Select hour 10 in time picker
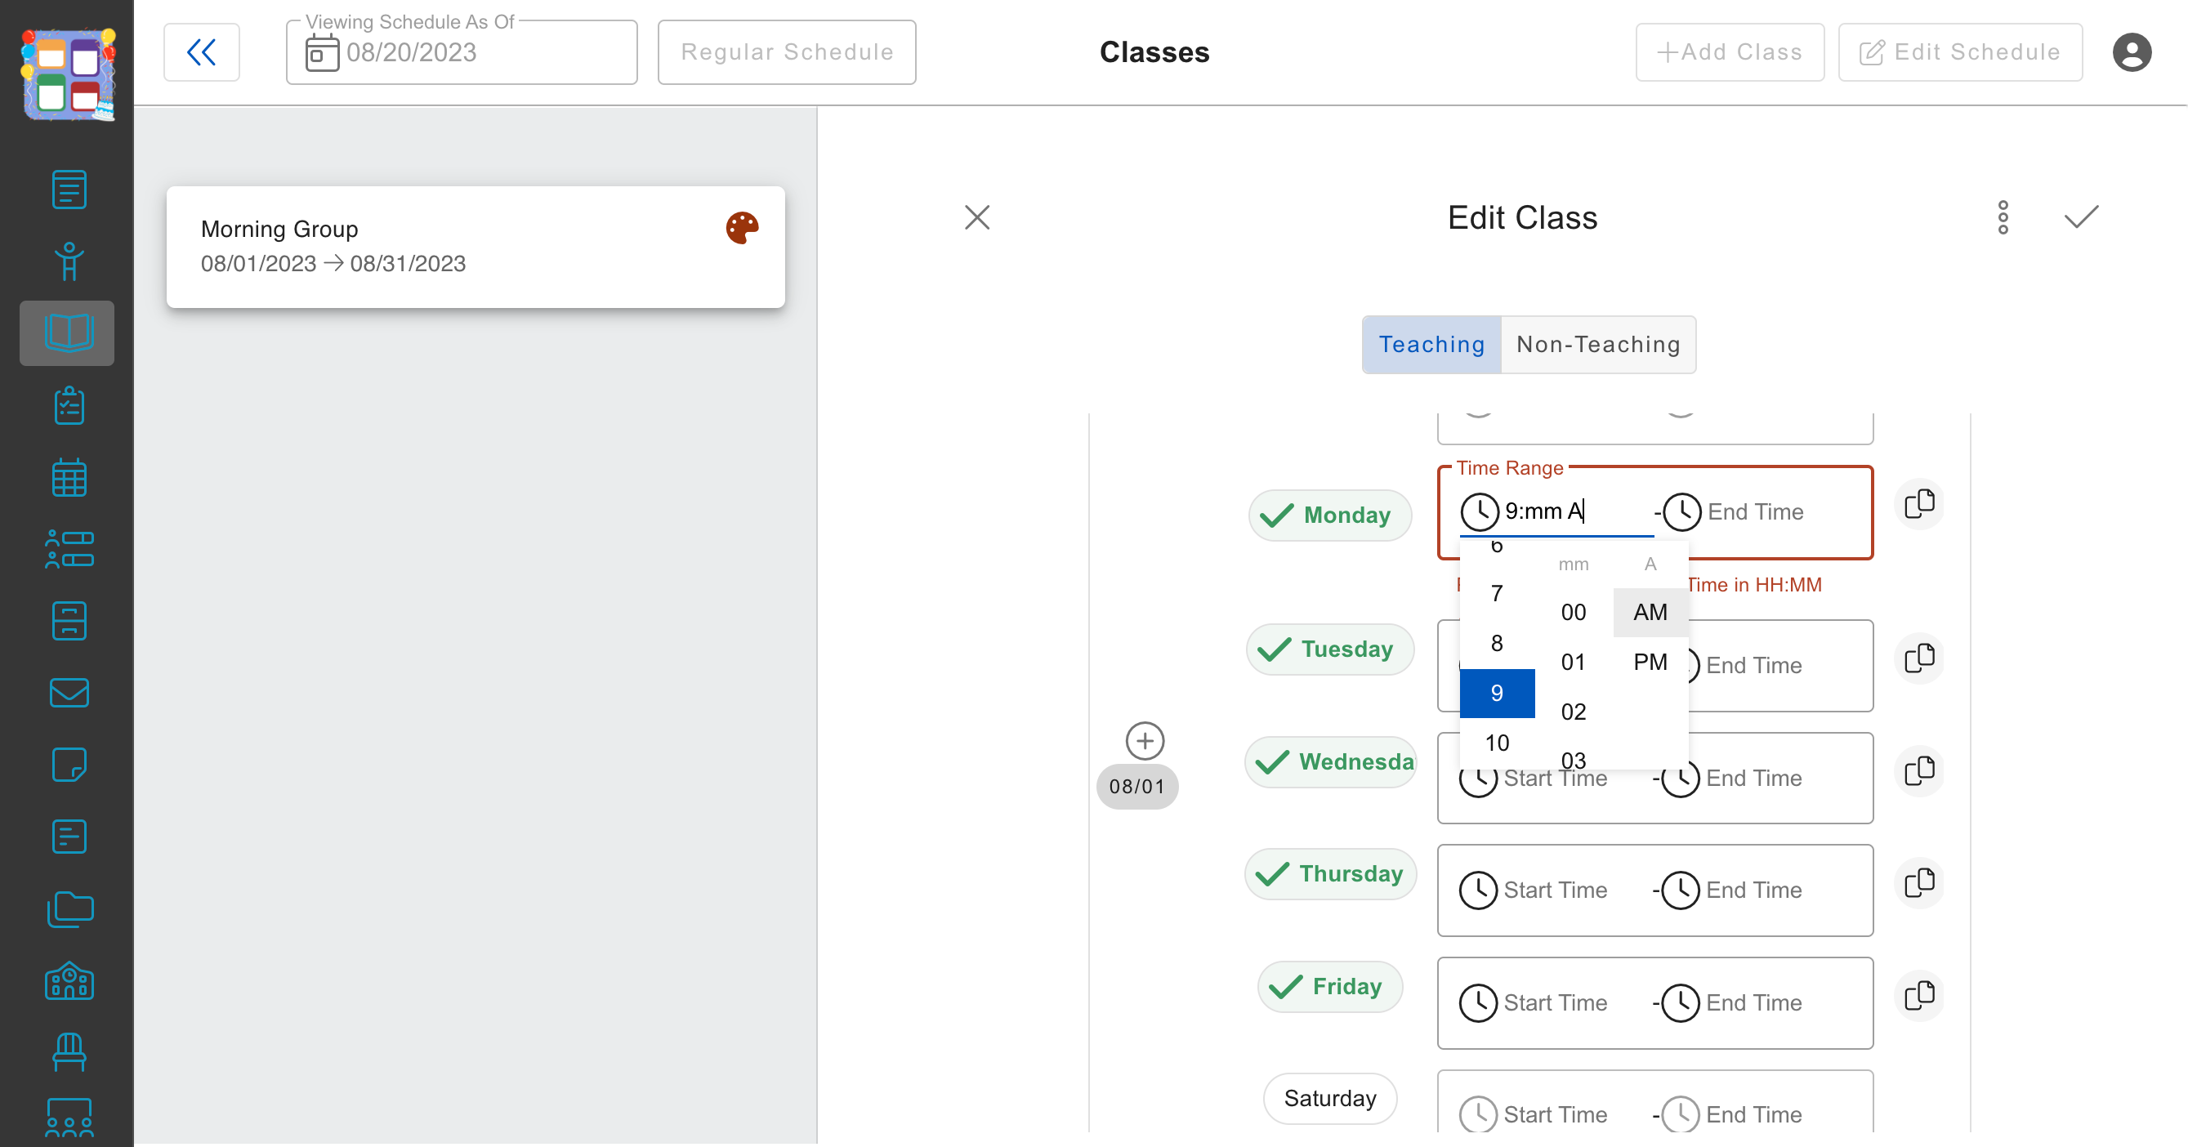 pyautogui.click(x=1498, y=743)
